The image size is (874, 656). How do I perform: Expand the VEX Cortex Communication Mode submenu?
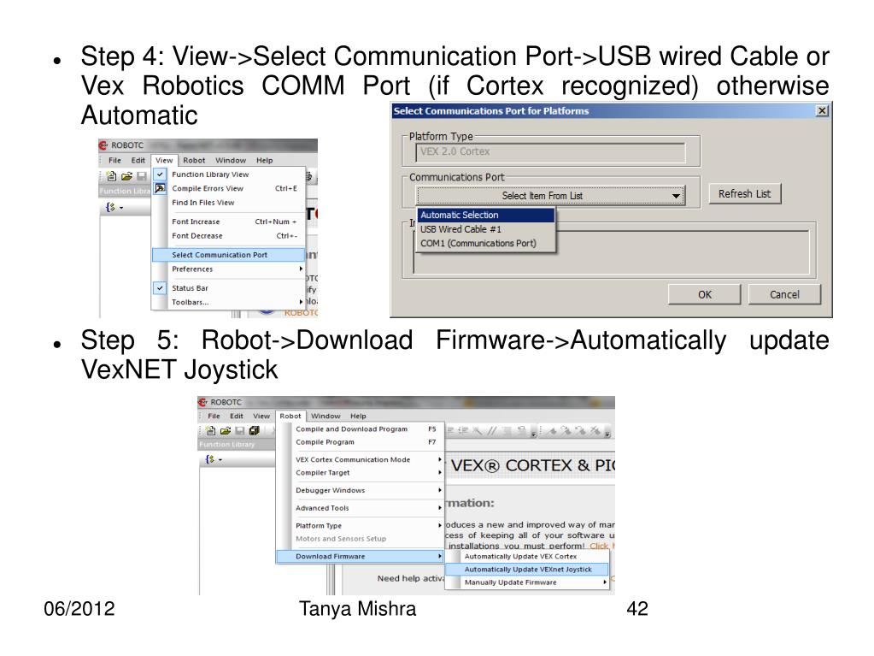440,459
